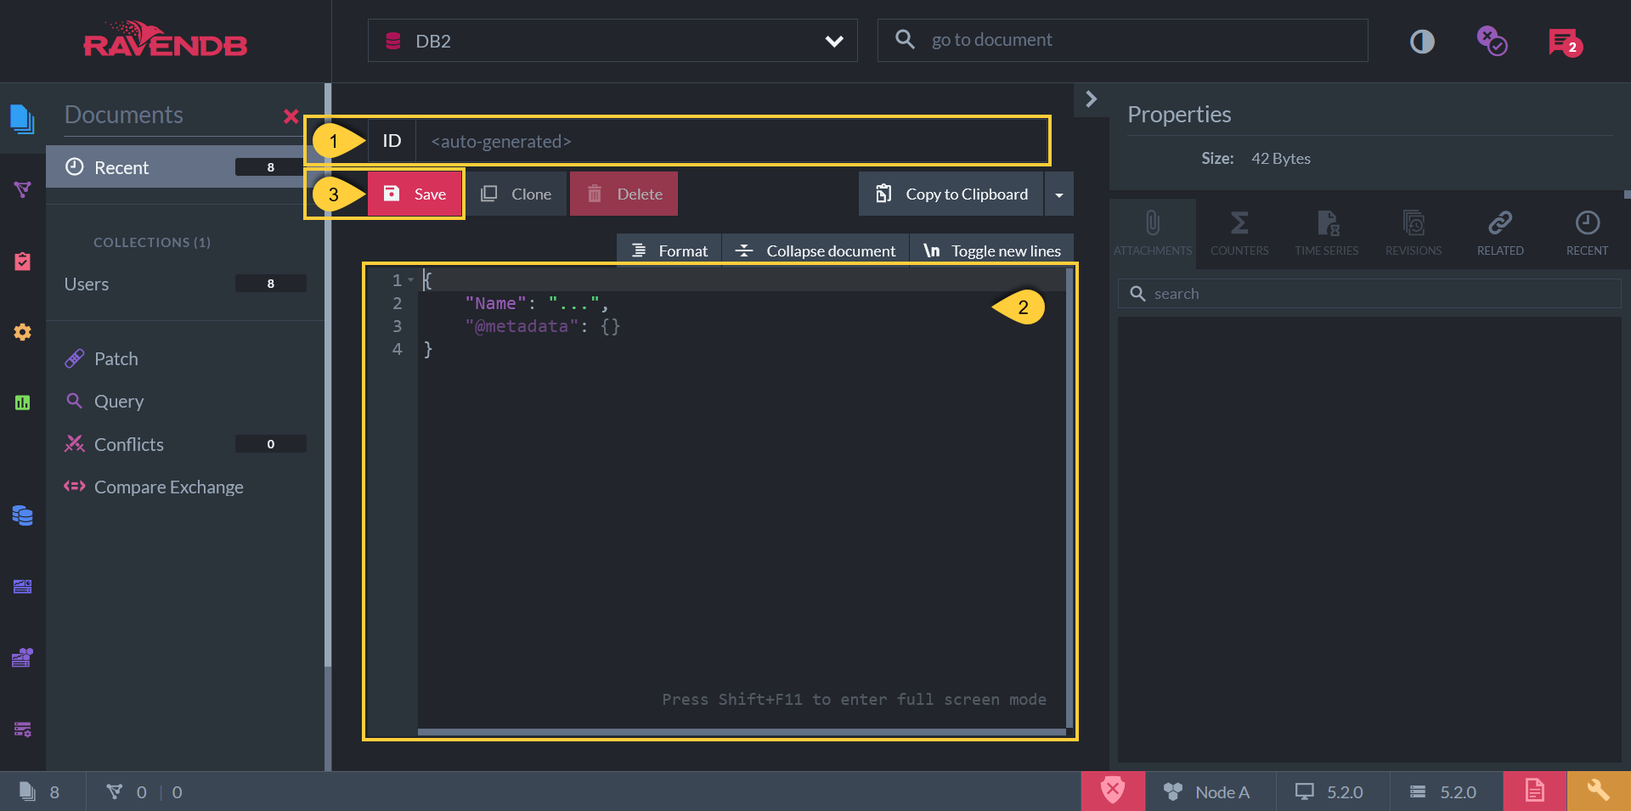The width and height of the screenshot is (1631, 811).
Task: Clone the document
Action: click(516, 194)
